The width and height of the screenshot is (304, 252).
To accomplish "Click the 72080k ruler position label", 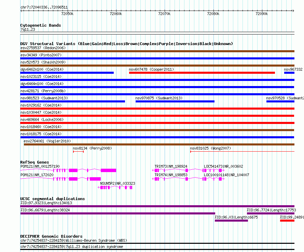I will pos(213,14).
